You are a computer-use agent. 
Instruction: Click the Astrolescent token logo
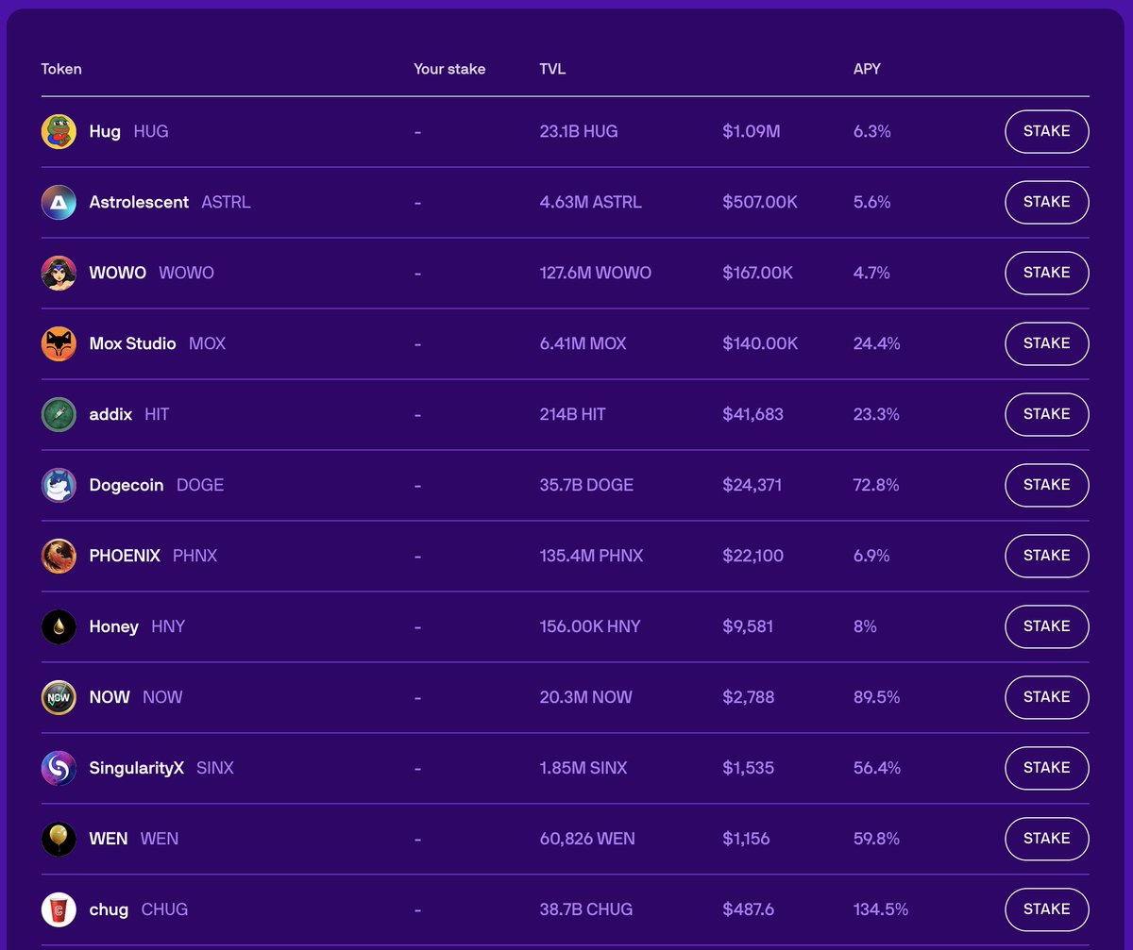click(x=59, y=202)
